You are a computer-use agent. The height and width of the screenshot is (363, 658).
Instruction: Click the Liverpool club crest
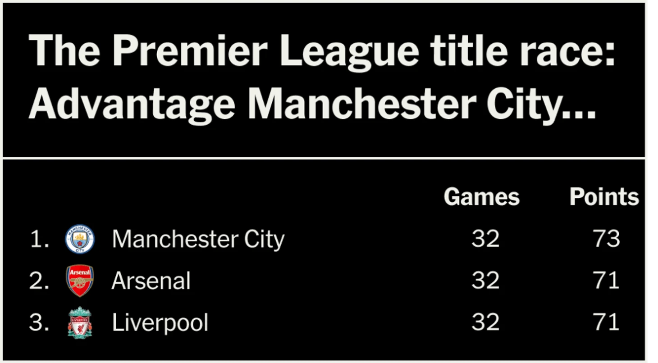click(80, 322)
